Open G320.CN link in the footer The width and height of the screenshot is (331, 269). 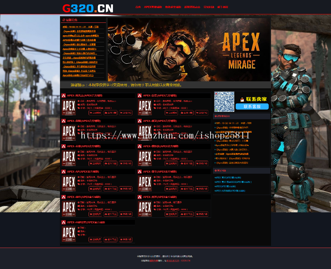186,261
